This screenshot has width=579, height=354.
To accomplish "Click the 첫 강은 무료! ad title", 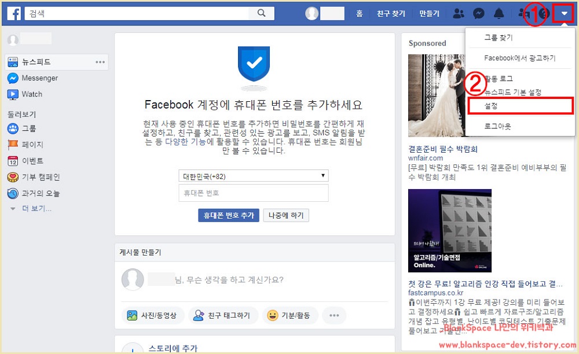I will pos(485,283).
